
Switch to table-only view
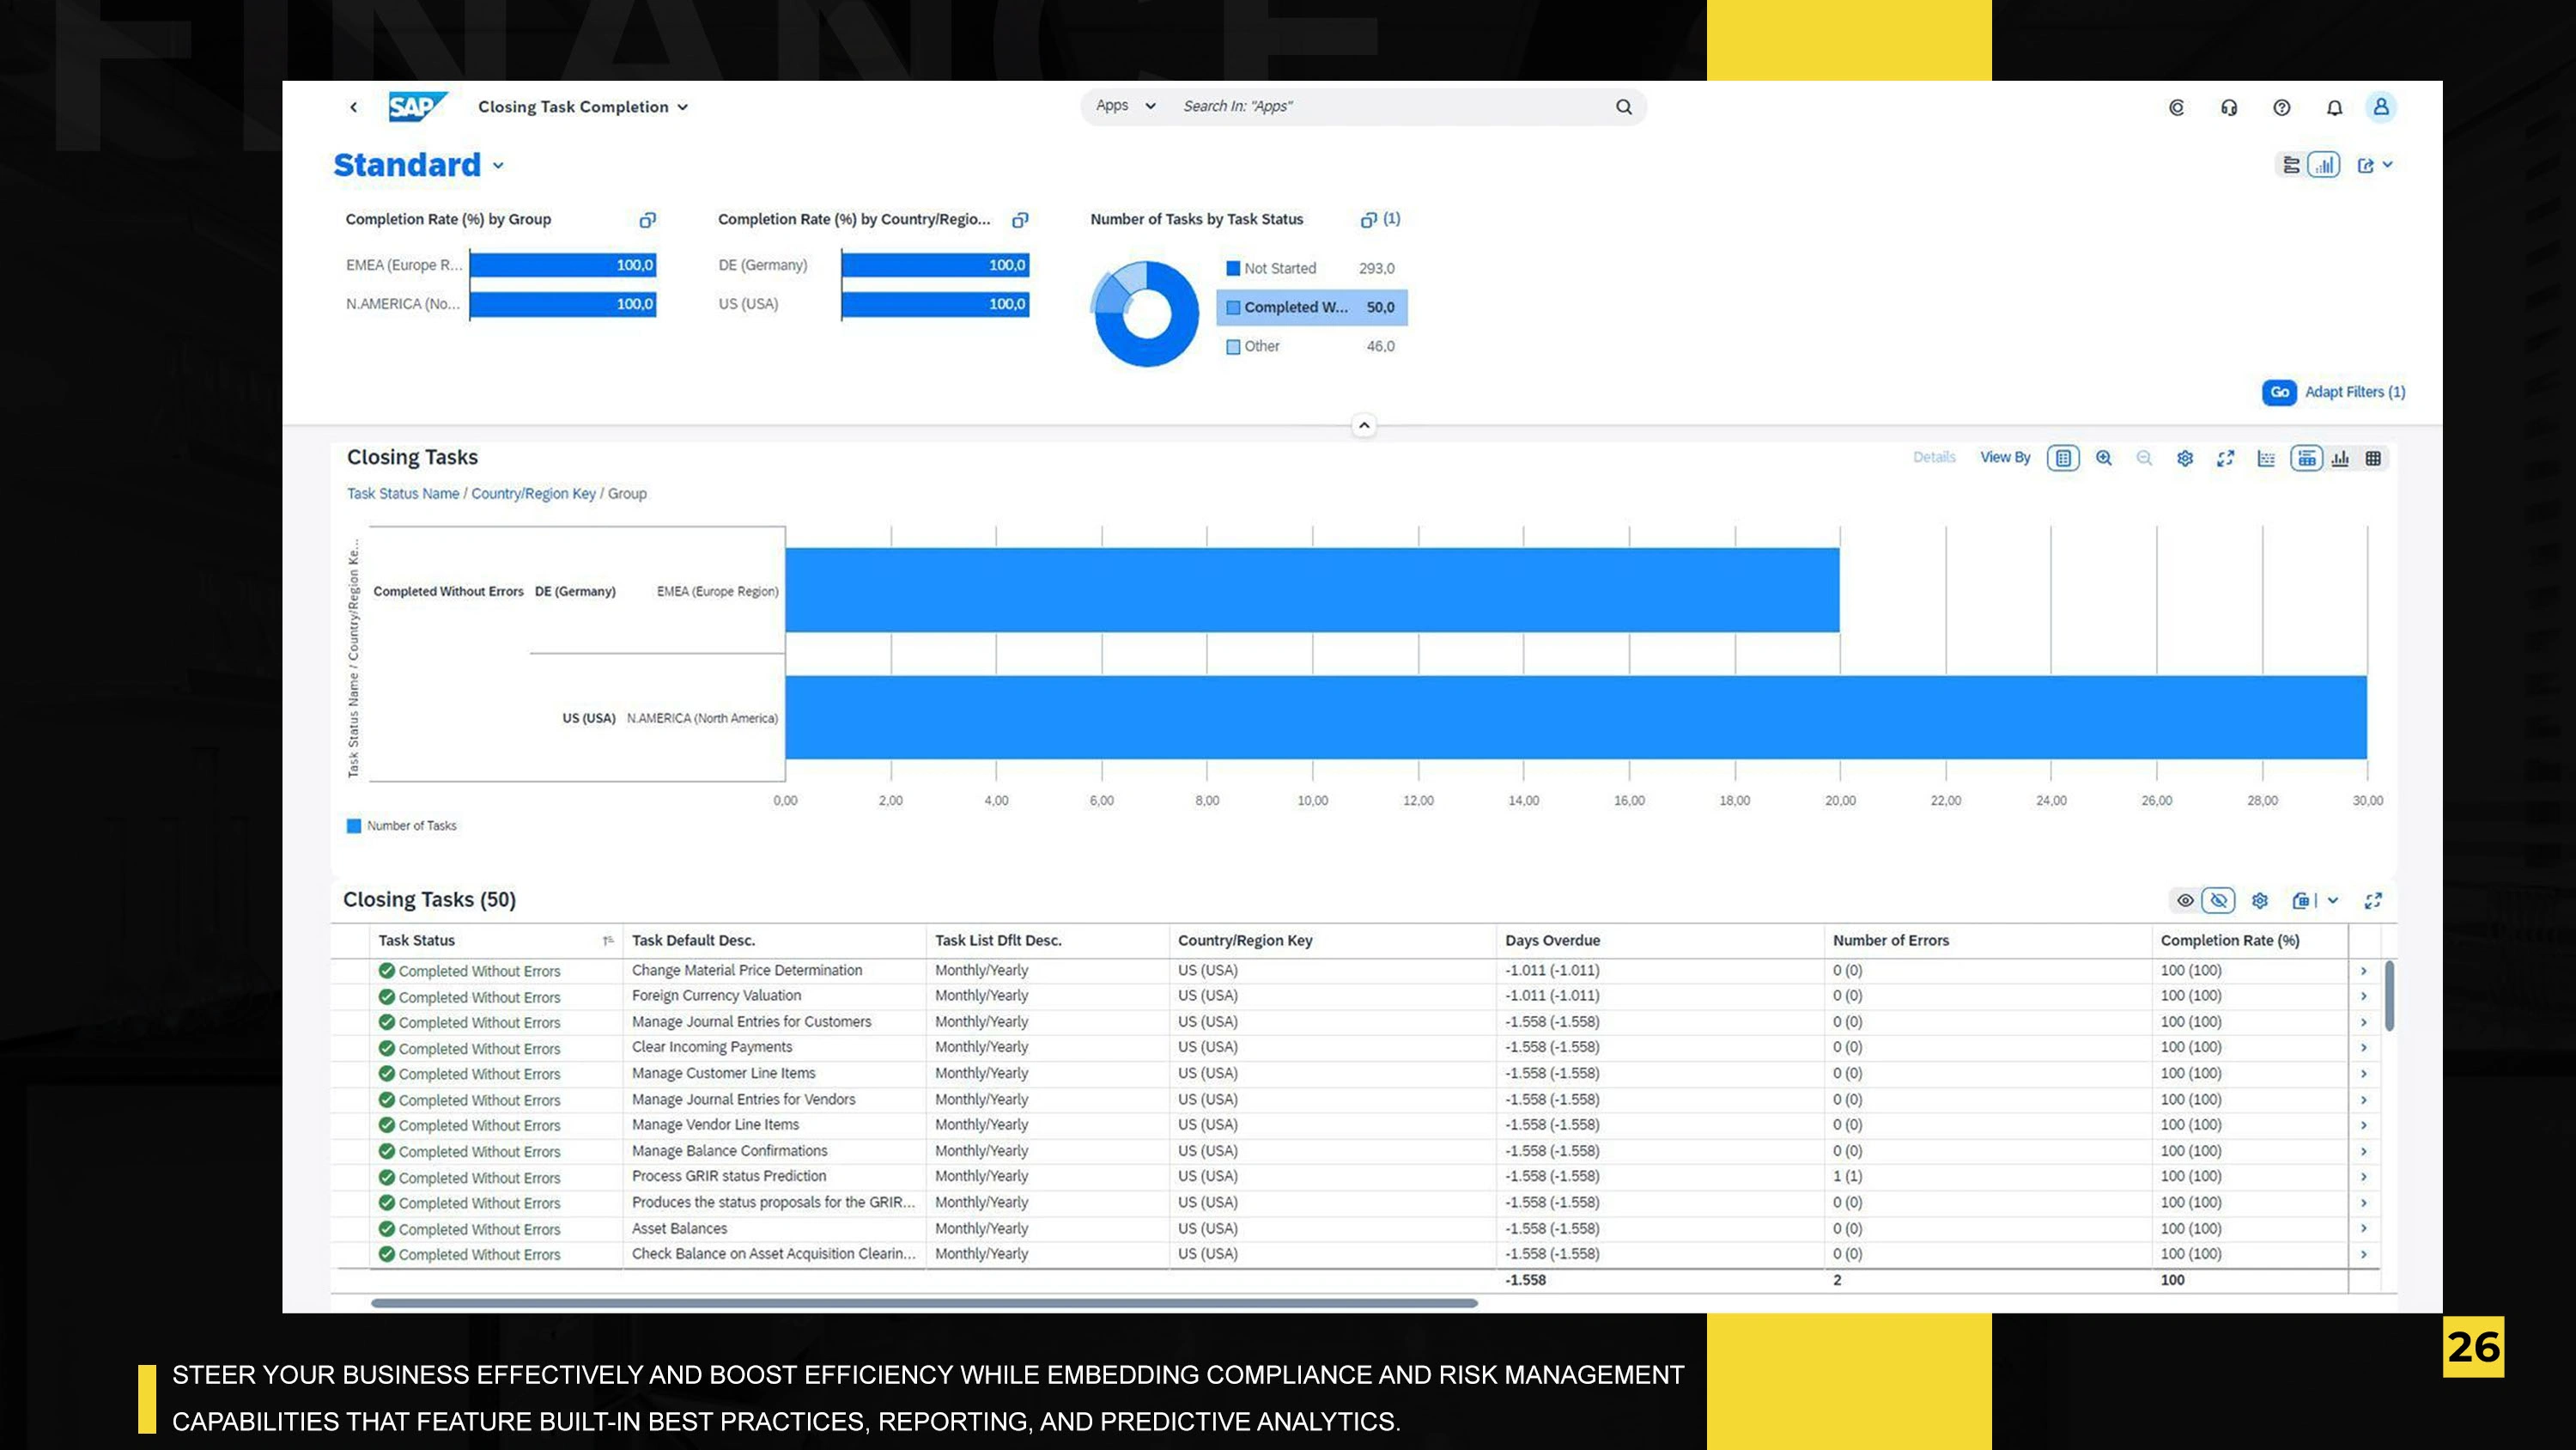(2373, 459)
